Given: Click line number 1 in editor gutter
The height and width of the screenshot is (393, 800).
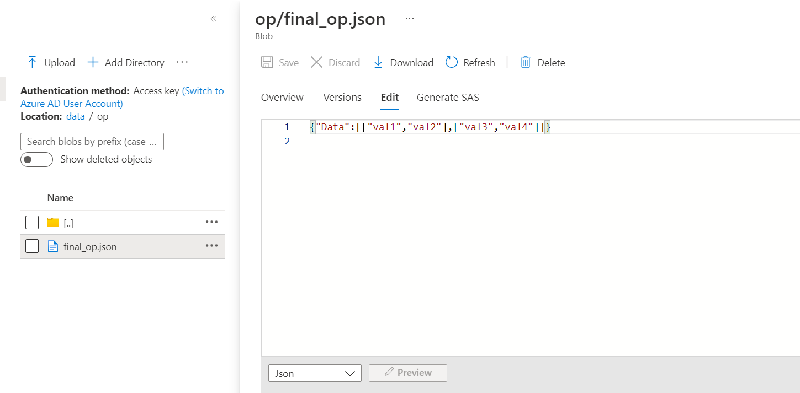Looking at the screenshot, I should coord(287,127).
